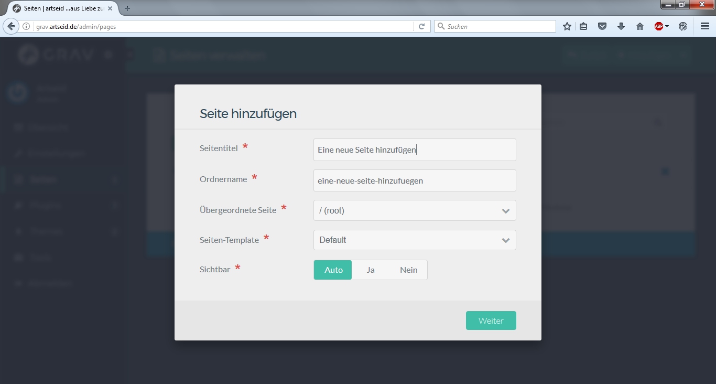
Task: Open the bookmarks list icon
Action: click(x=583, y=26)
